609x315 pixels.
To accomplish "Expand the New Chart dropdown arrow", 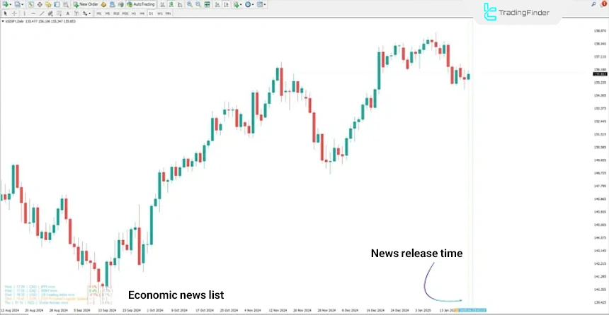I will point(11,5).
